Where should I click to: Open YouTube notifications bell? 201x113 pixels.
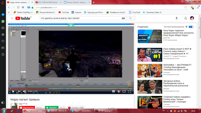pyautogui.click(x=186, y=18)
